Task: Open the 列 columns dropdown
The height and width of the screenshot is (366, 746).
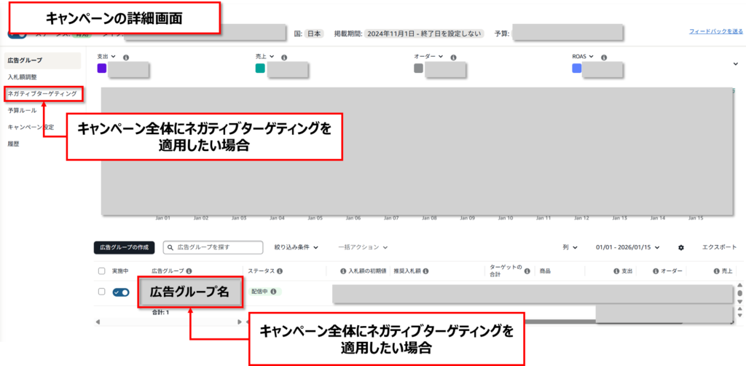Action: tap(570, 247)
